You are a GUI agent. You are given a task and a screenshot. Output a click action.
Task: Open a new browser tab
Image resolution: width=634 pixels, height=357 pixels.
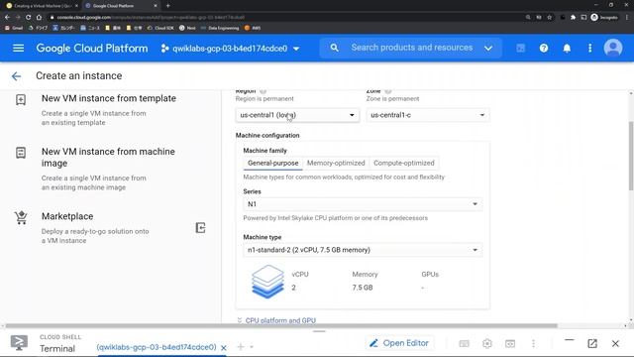(167, 6)
